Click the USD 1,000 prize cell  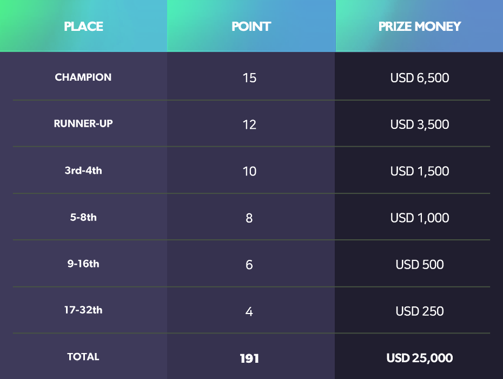point(420,218)
